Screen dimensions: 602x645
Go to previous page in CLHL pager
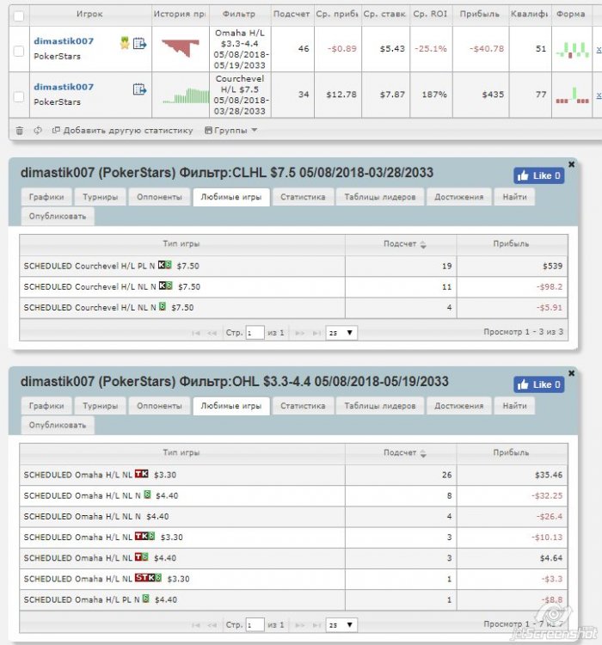tap(212, 333)
